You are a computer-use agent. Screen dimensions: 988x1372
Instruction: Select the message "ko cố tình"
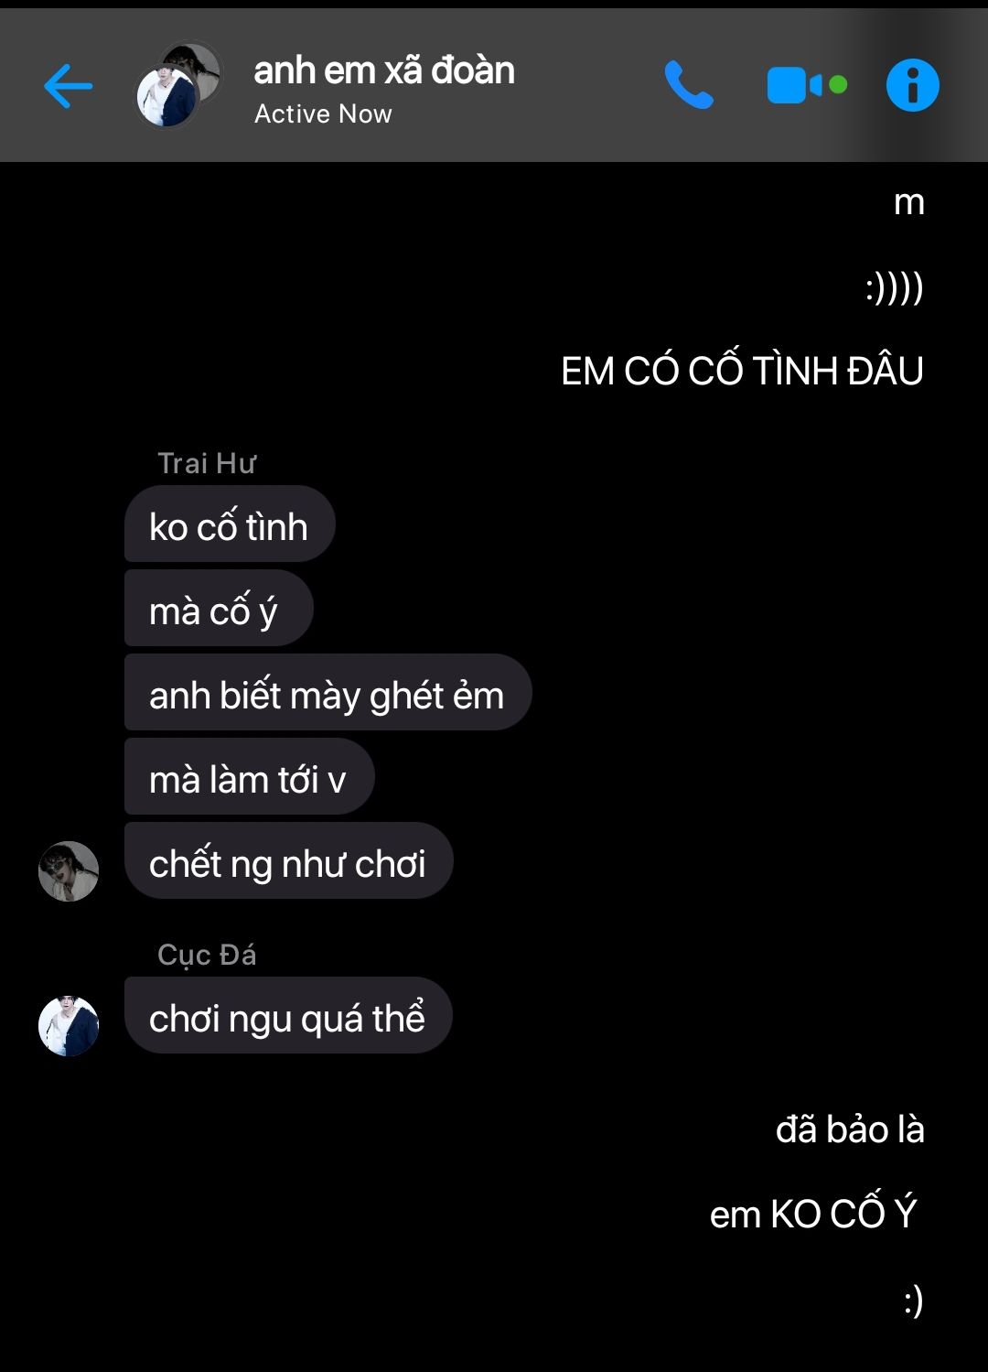(x=230, y=524)
